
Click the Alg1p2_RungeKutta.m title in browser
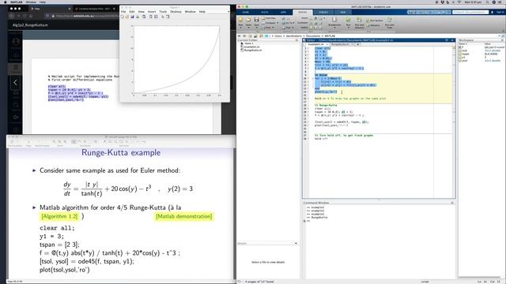point(30,24)
